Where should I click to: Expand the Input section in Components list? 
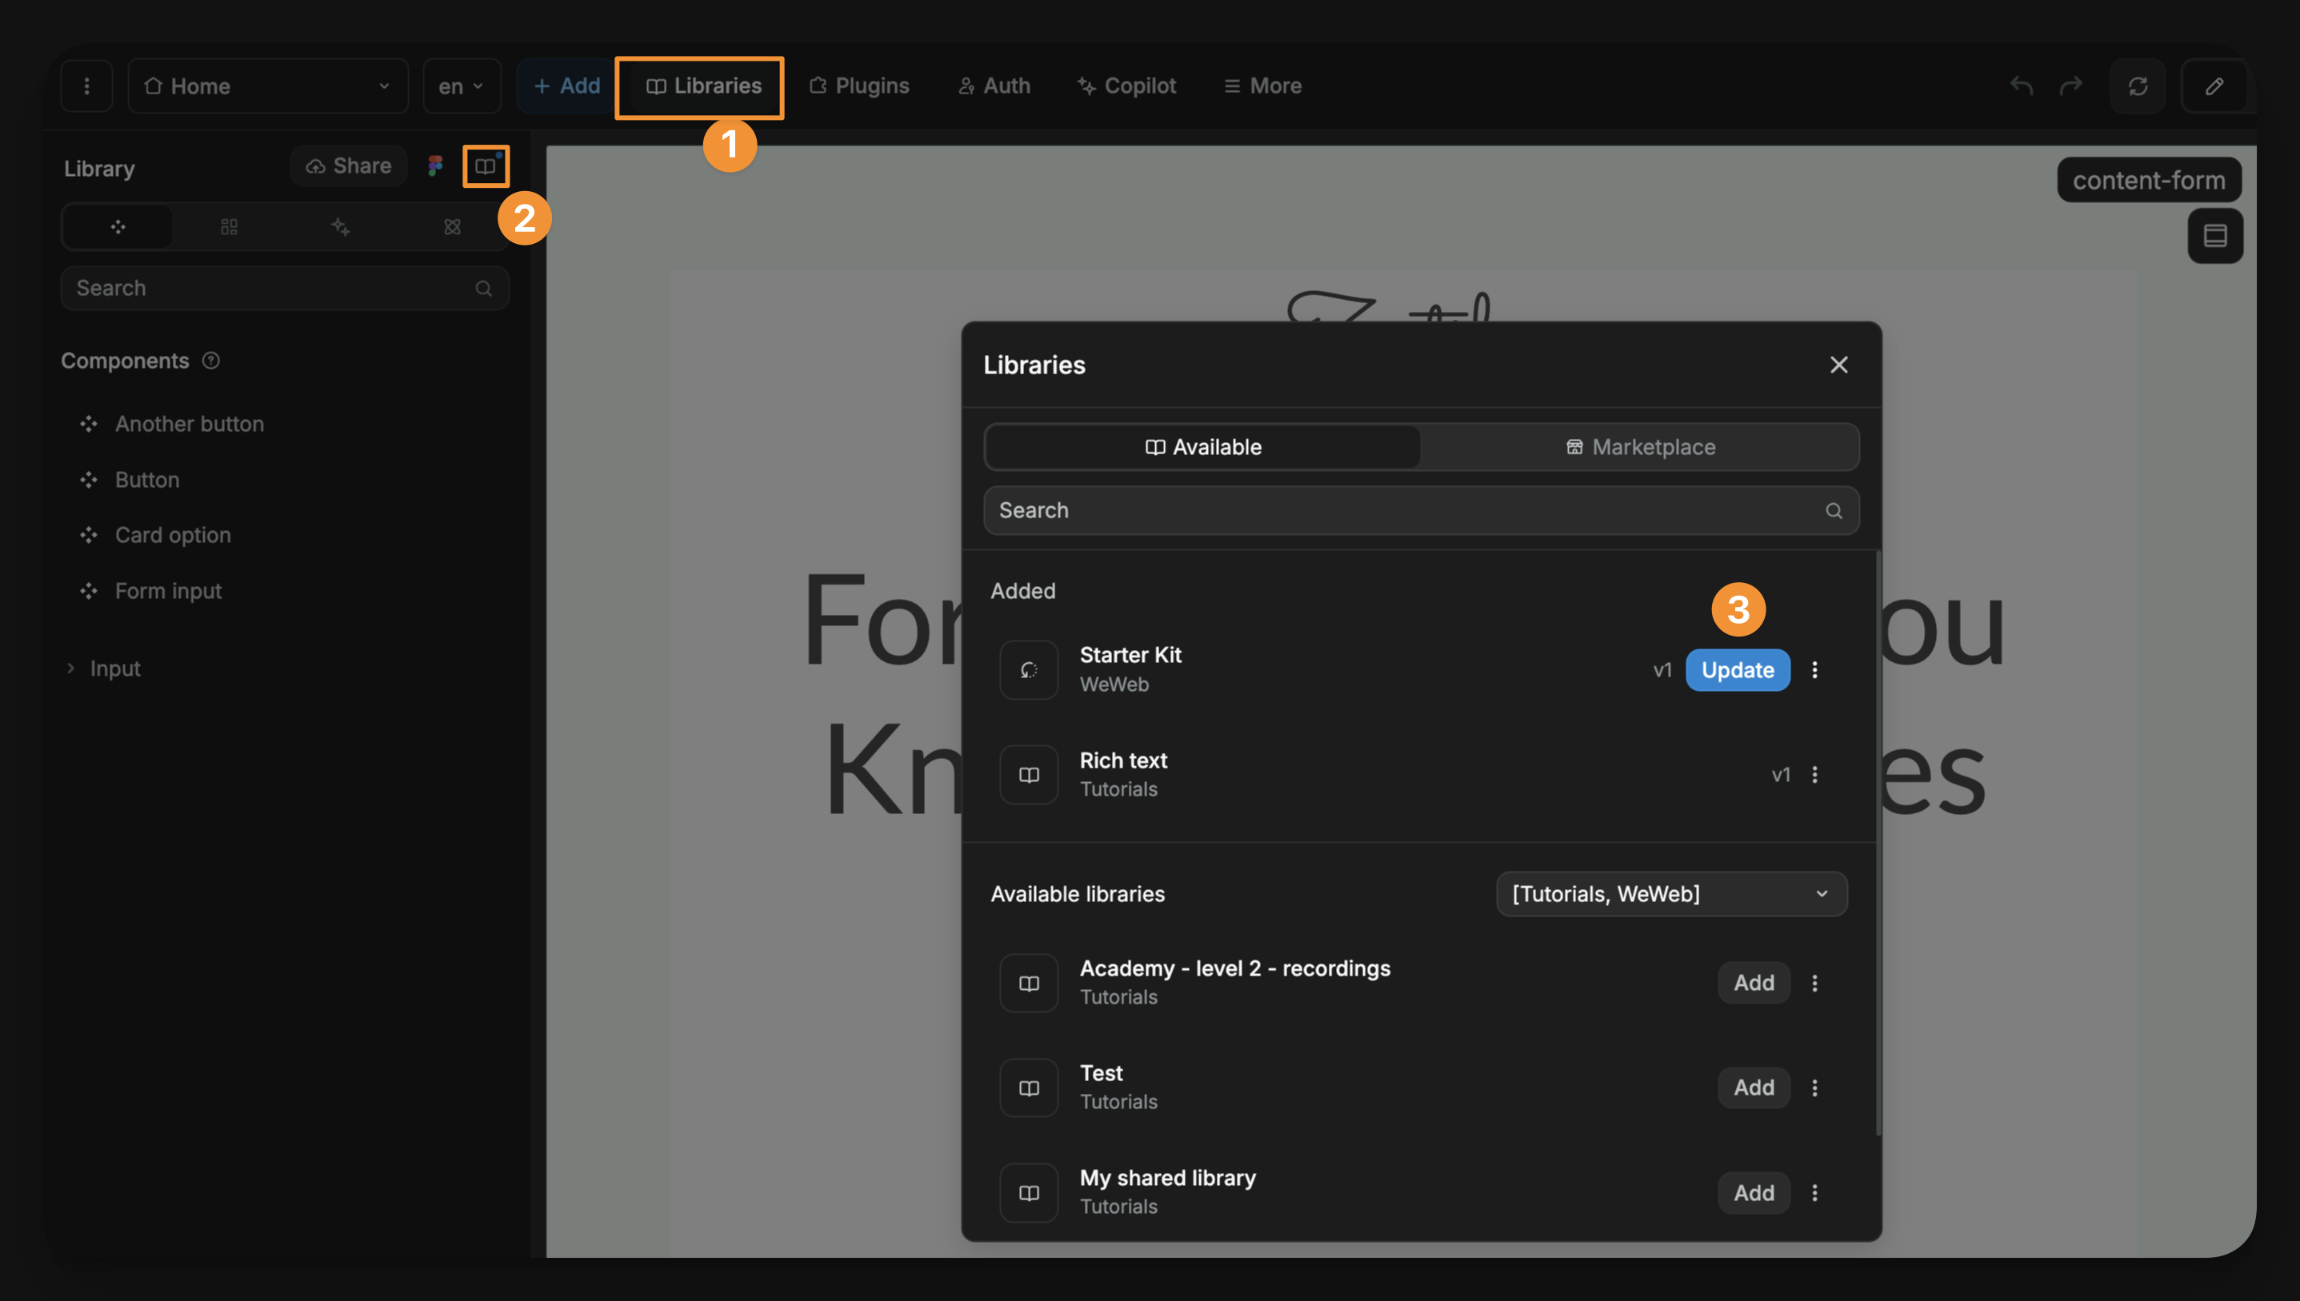pos(102,668)
